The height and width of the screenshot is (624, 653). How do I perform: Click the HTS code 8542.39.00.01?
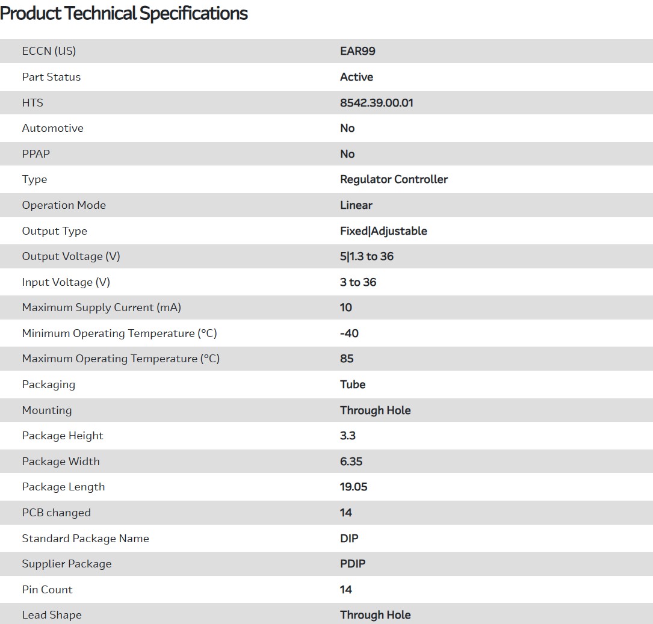[x=376, y=103]
